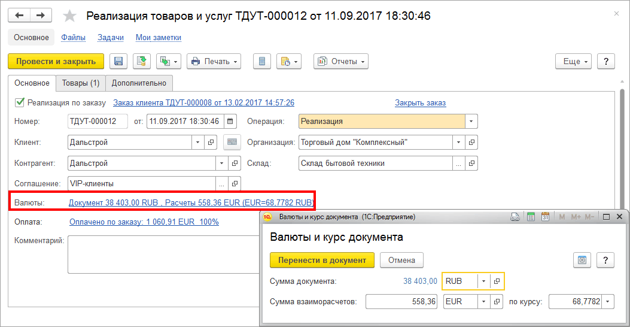The height and width of the screenshot is (327, 630).
Task: Click into the Комментарий text area
Action: click(162, 254)
